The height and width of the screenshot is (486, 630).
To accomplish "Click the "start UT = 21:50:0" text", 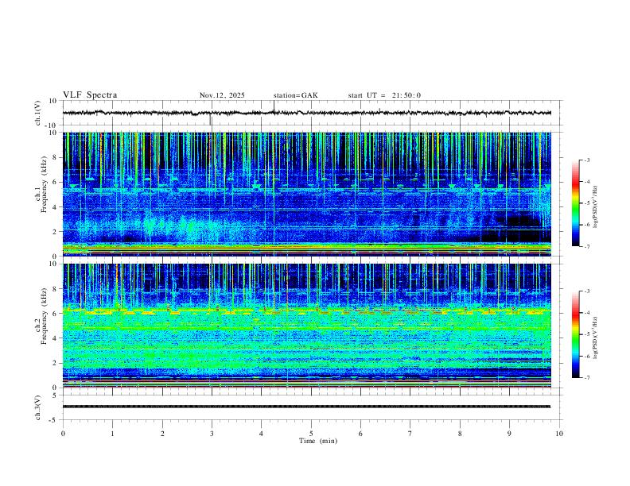I will click(384, 95).
